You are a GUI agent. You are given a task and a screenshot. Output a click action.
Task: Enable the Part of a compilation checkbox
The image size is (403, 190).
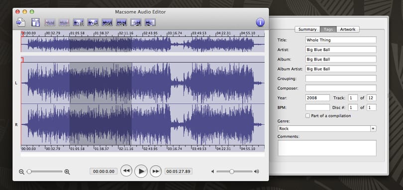coord(307,116)
